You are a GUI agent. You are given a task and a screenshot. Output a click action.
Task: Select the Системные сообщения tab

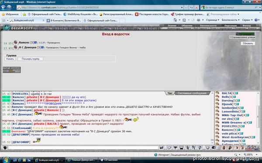coord(192,93)
